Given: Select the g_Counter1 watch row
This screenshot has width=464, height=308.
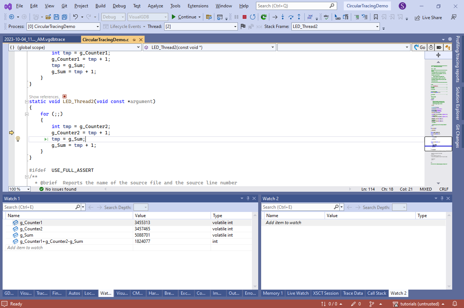Looking at the screenshot, I should pos(127,223).
